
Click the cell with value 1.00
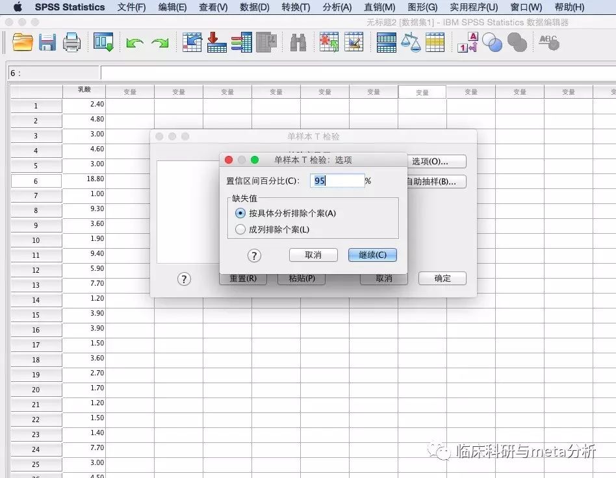pyautogui.click(x=84, y=194)
